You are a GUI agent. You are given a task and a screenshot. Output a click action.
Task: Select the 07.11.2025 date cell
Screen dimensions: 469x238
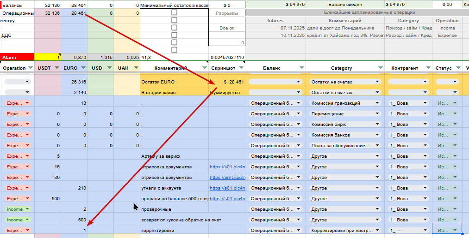pyautogui.click(x=275, y=28)
